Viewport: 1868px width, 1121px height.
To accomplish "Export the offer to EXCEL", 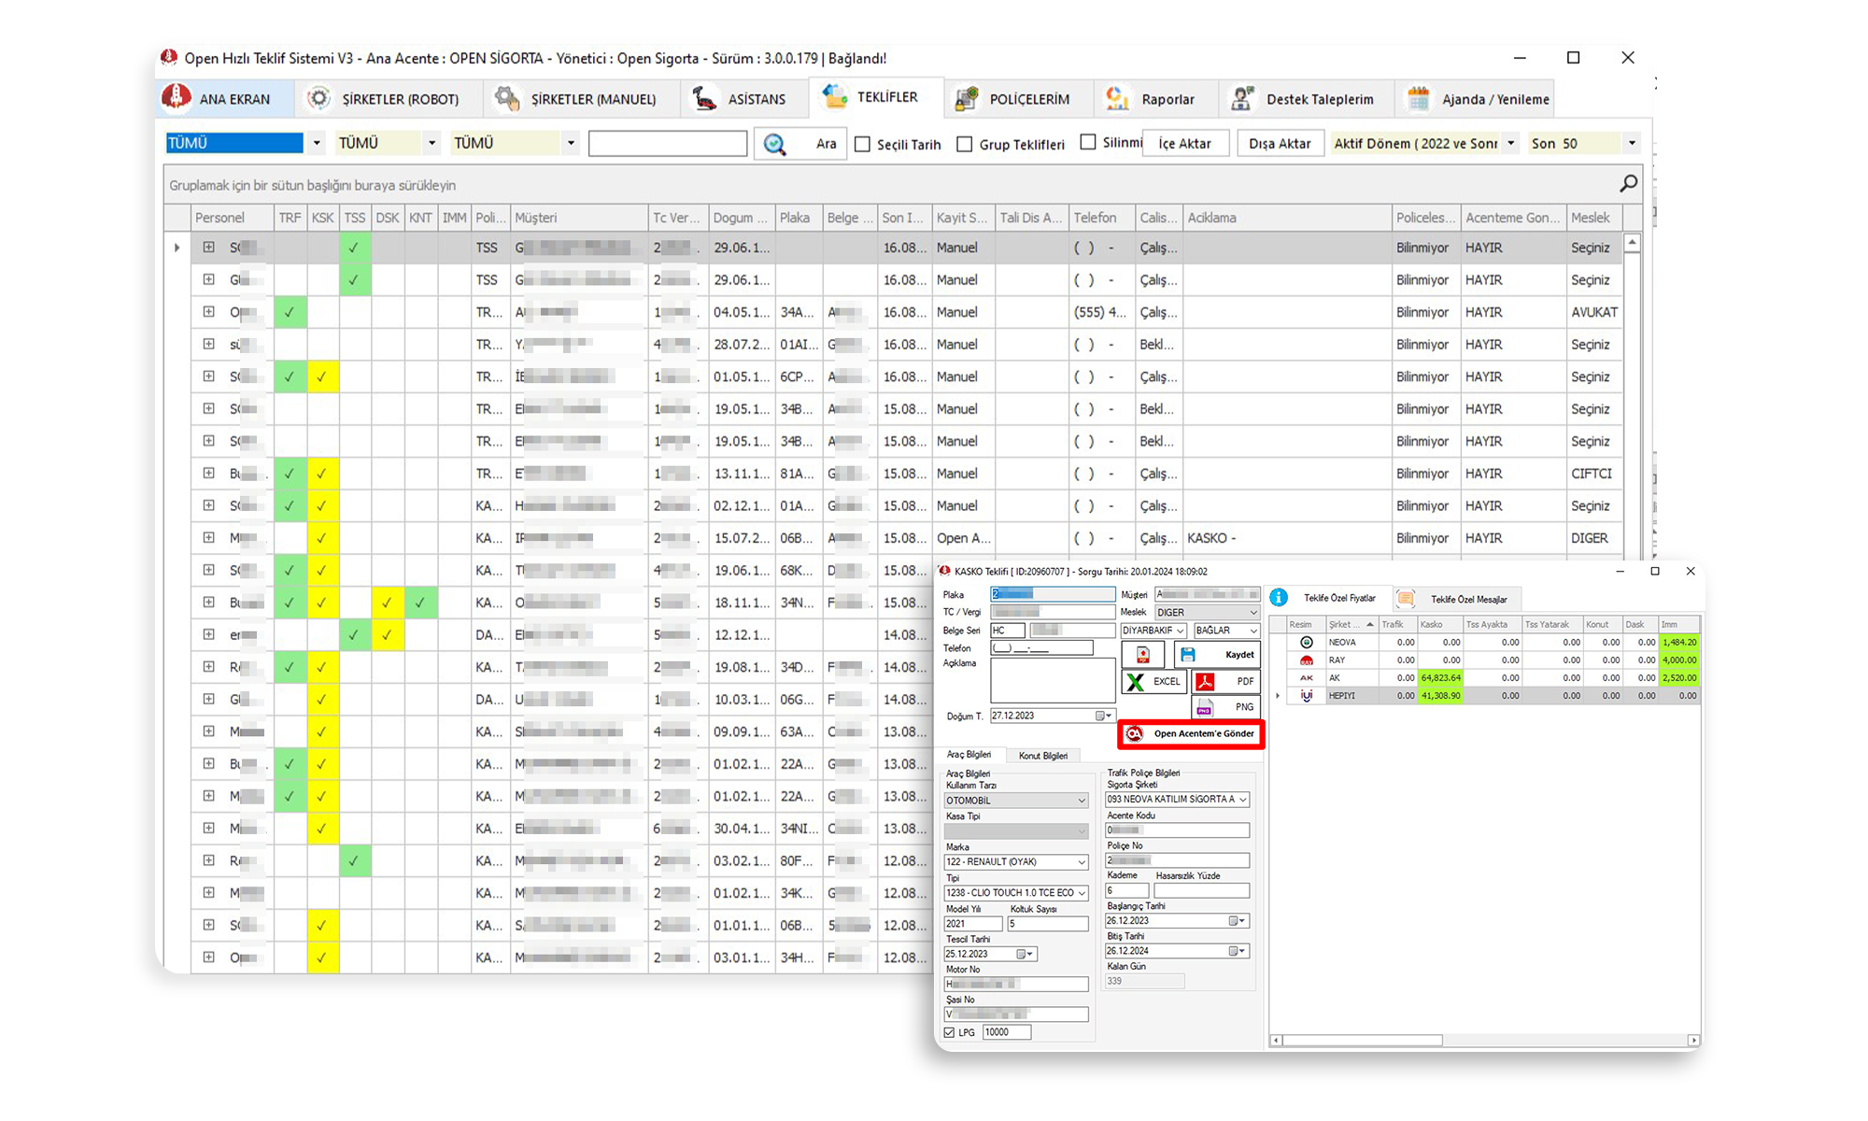I will point(1154,682).
